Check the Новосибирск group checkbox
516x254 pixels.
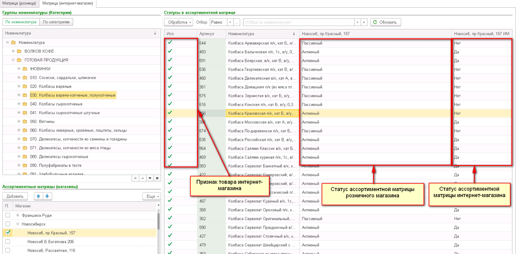click(8, 224)
